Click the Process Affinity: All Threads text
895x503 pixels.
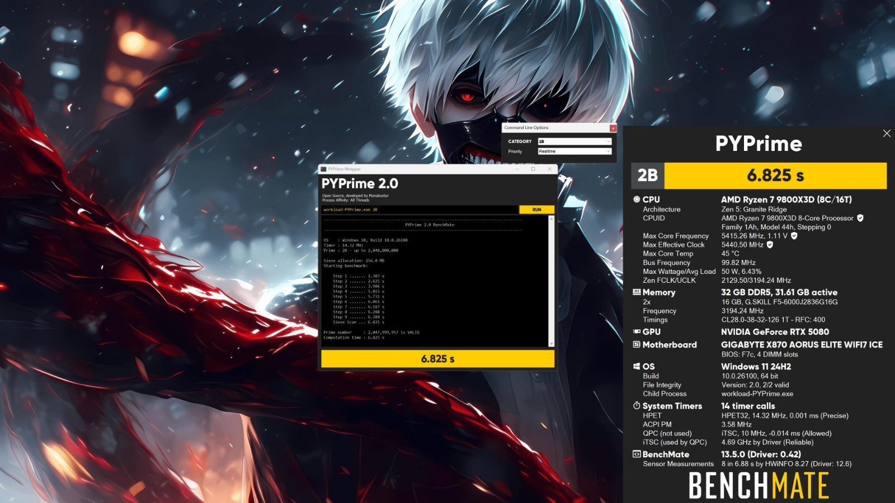[346, 200]
